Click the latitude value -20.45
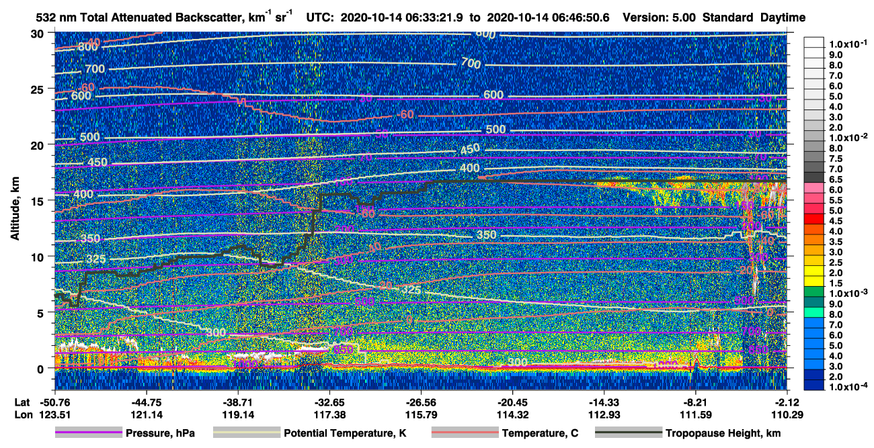 (512, 403)
